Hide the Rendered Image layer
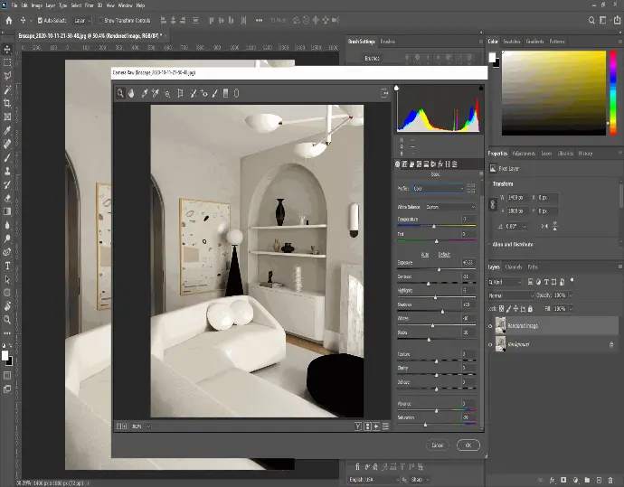 coord(491,325)
